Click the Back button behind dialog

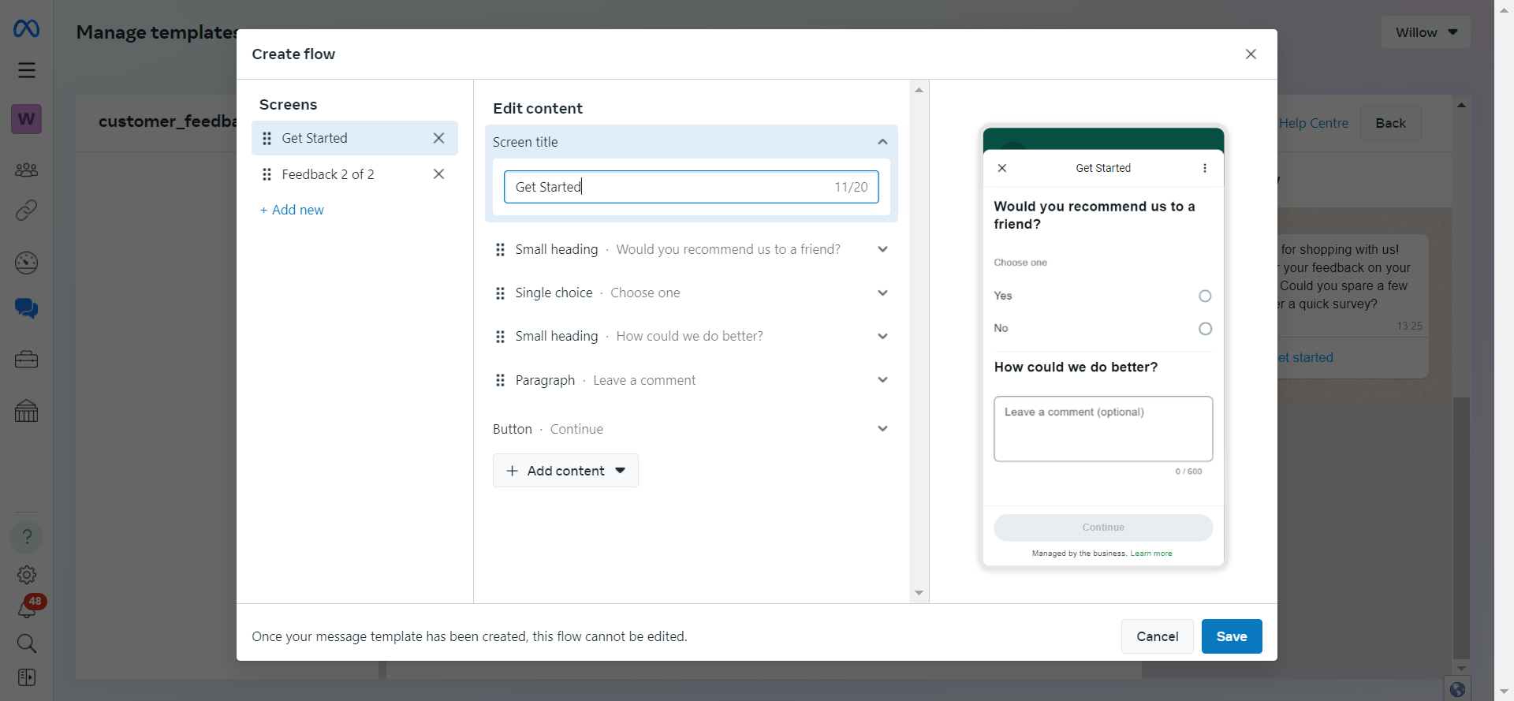point(1390,123)
